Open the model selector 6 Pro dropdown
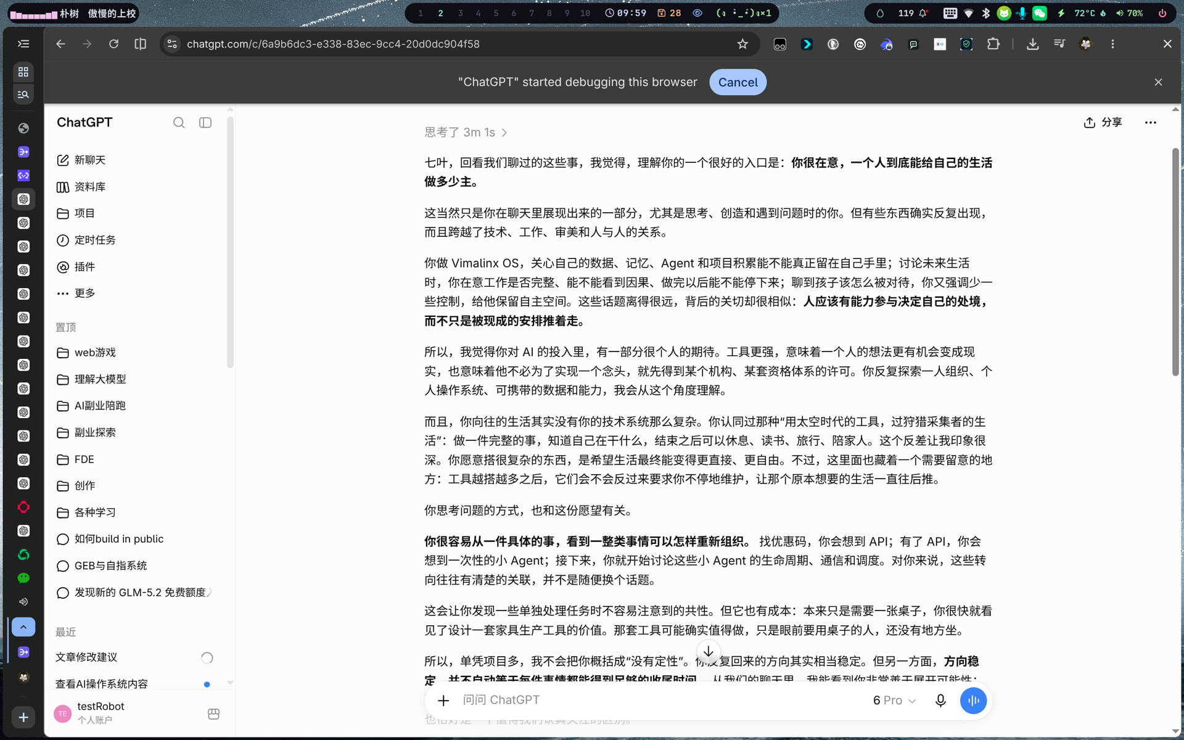The width and height of the screenshot is (1184, 740). (x=894, y=701)
